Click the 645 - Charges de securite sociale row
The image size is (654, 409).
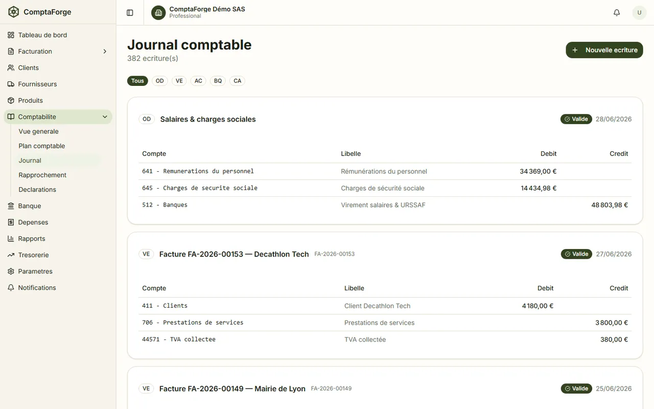coord(385,188)
